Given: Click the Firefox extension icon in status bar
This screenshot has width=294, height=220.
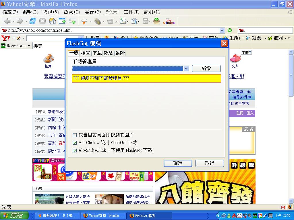Looking at the screenshot, I should point(290,207).
